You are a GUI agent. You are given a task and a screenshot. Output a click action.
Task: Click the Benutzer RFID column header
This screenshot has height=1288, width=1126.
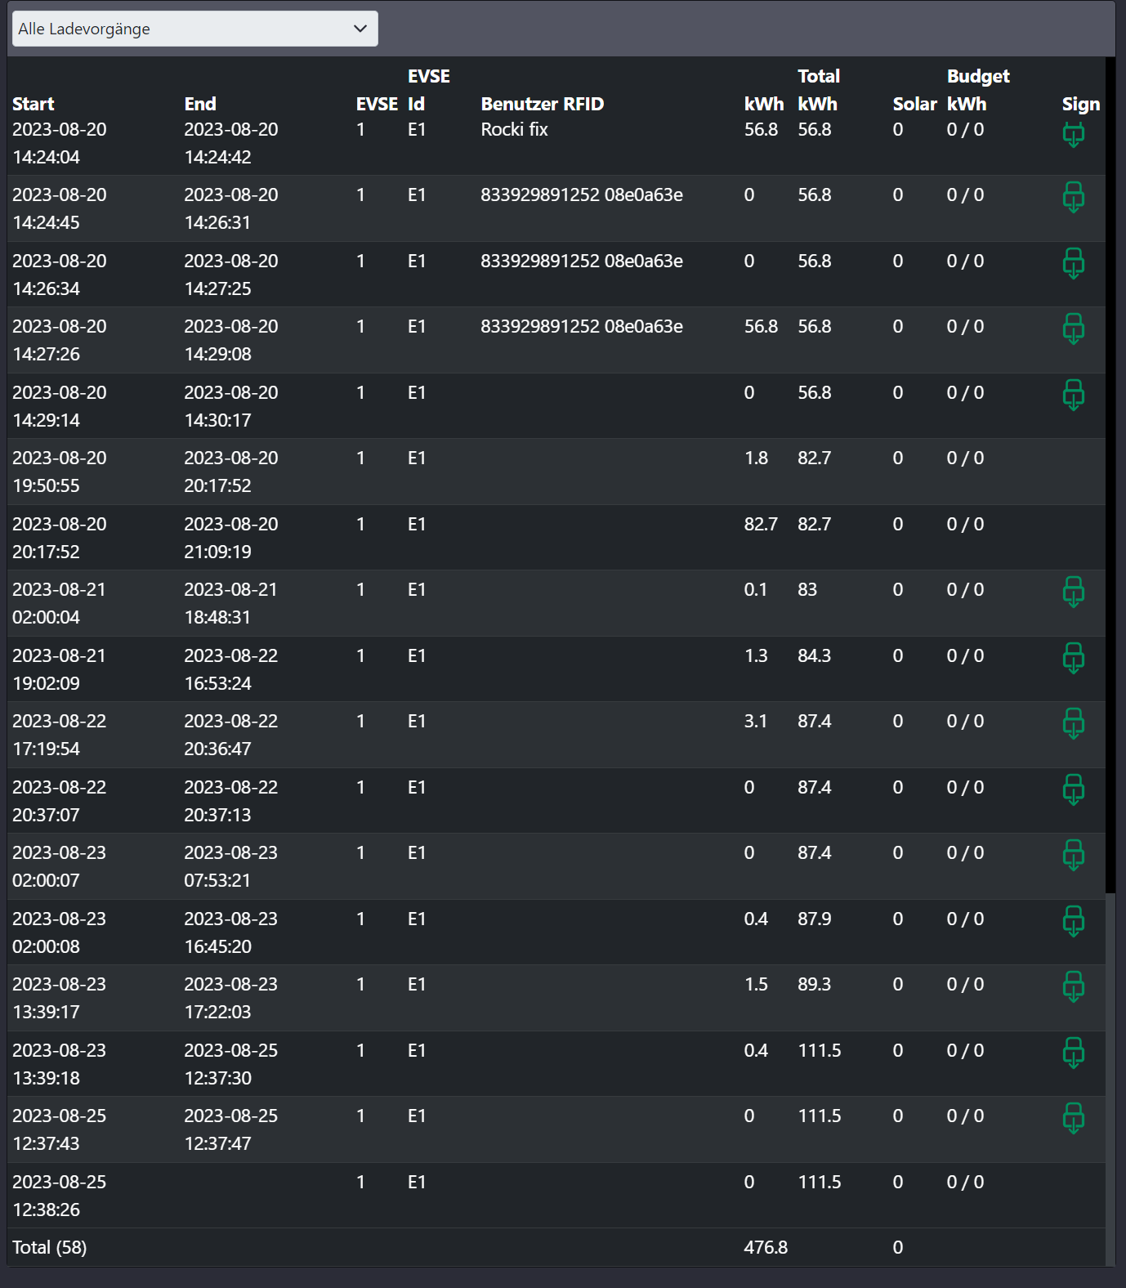(x=542, y=104)
